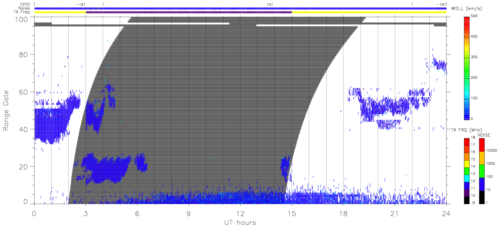The height and width of the screenshot is (231, 502).
Task: Click the 400 label on WID colorbar
Action: (x=474, y=36)
